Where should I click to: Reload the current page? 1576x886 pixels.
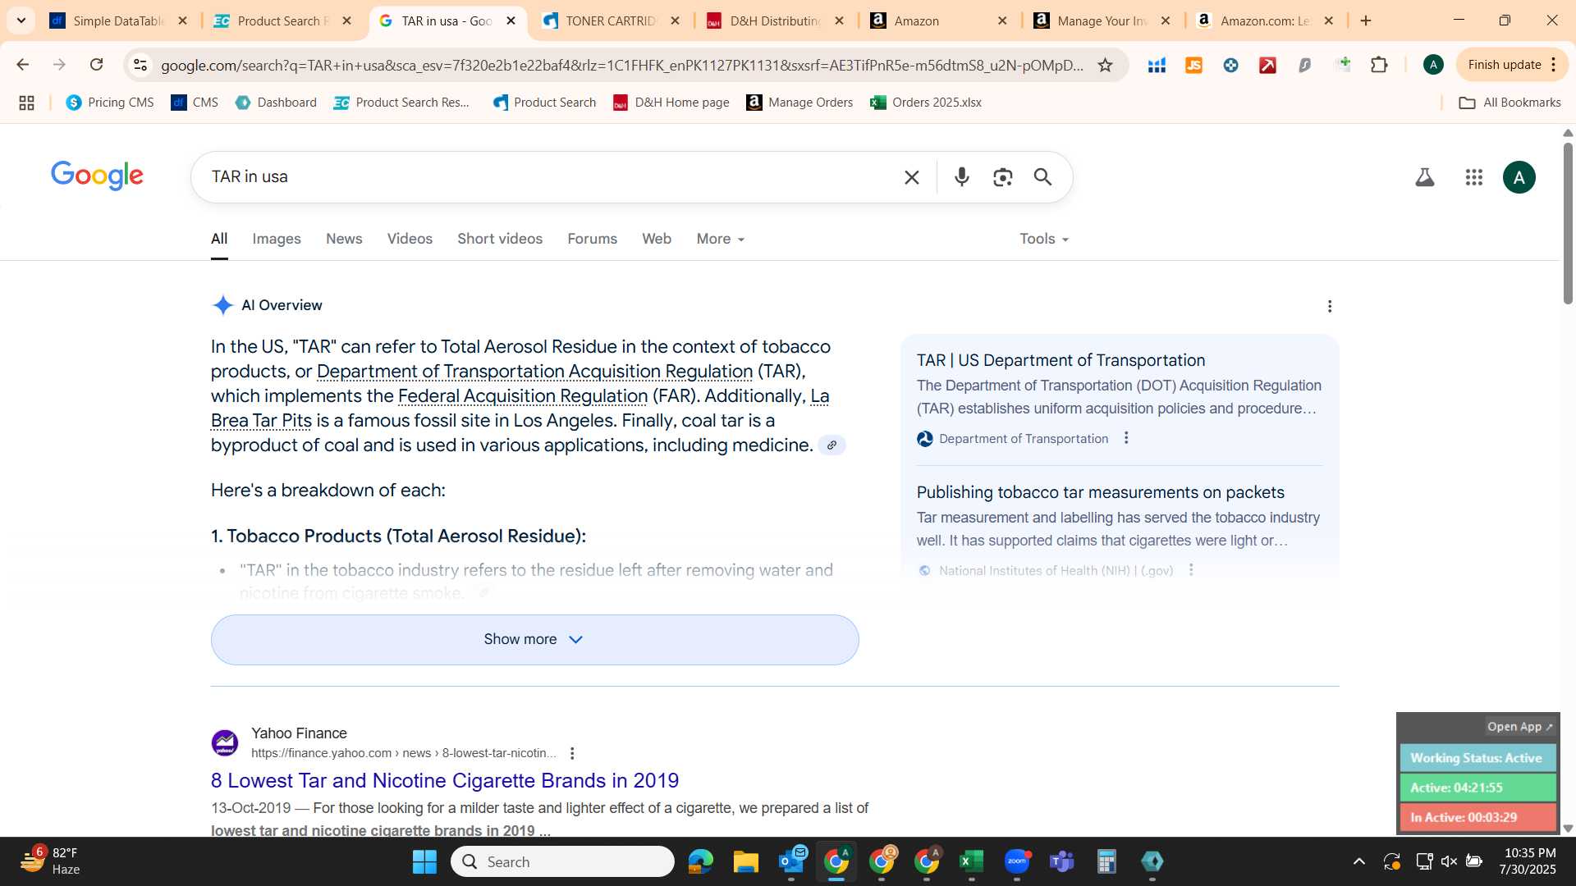(97, 65)
